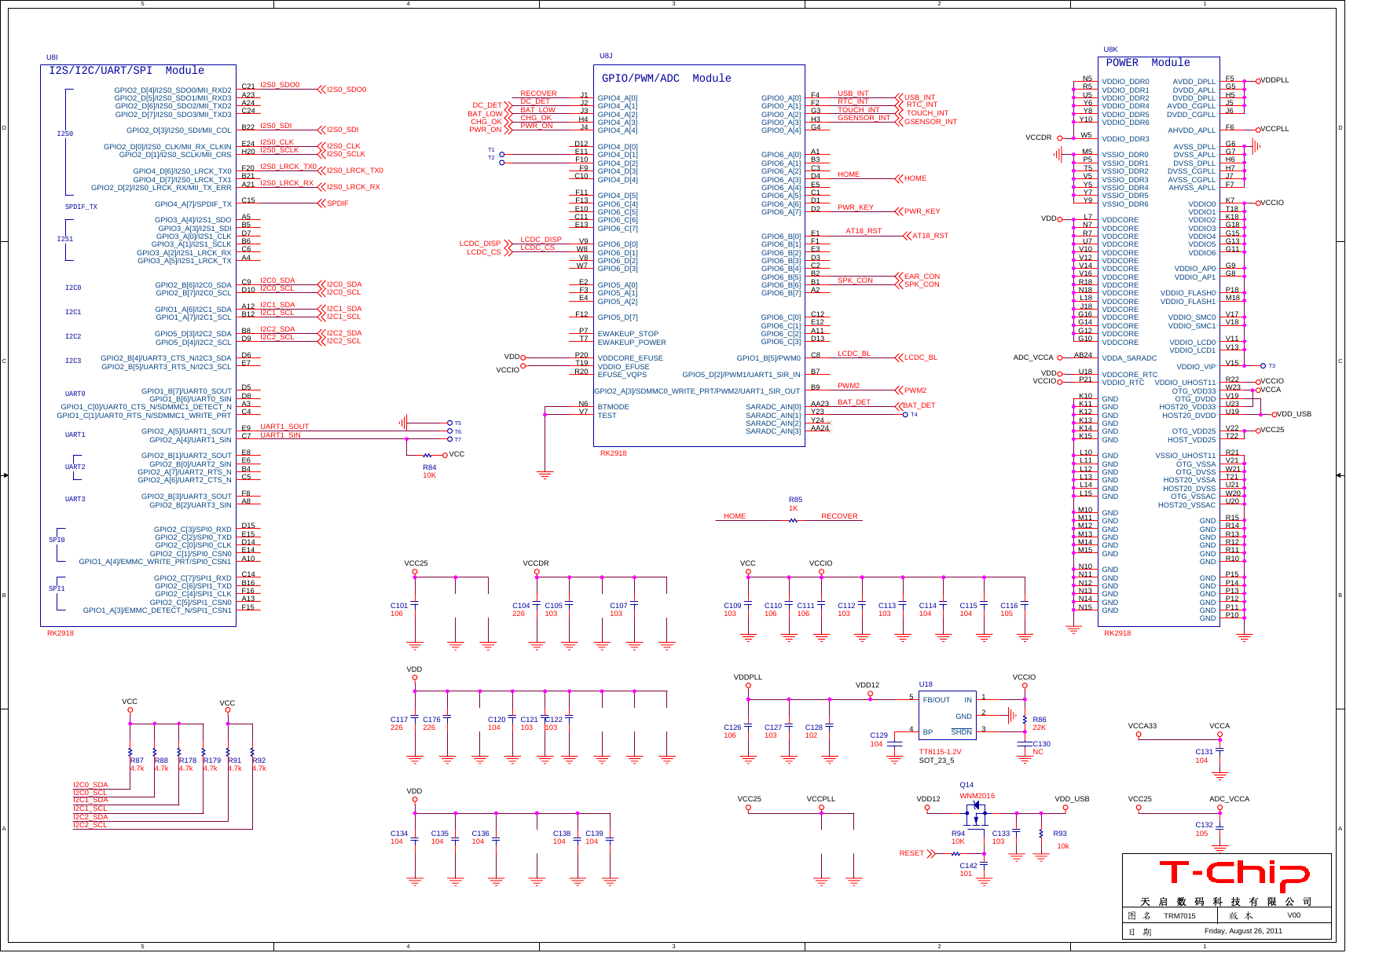Click the R85 resistor symbol between HOME and RECOVER
This screenshot has width=1379, height=975.
click(x=793, y=520)
